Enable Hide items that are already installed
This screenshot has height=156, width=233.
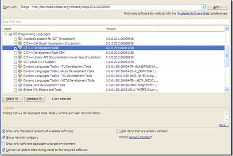point(118,131)
